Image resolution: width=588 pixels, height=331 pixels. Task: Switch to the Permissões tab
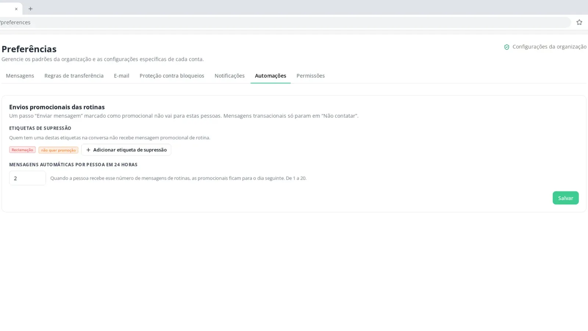click(311, 76)
